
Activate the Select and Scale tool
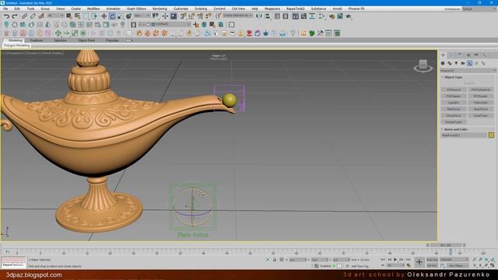click(121, 16)
